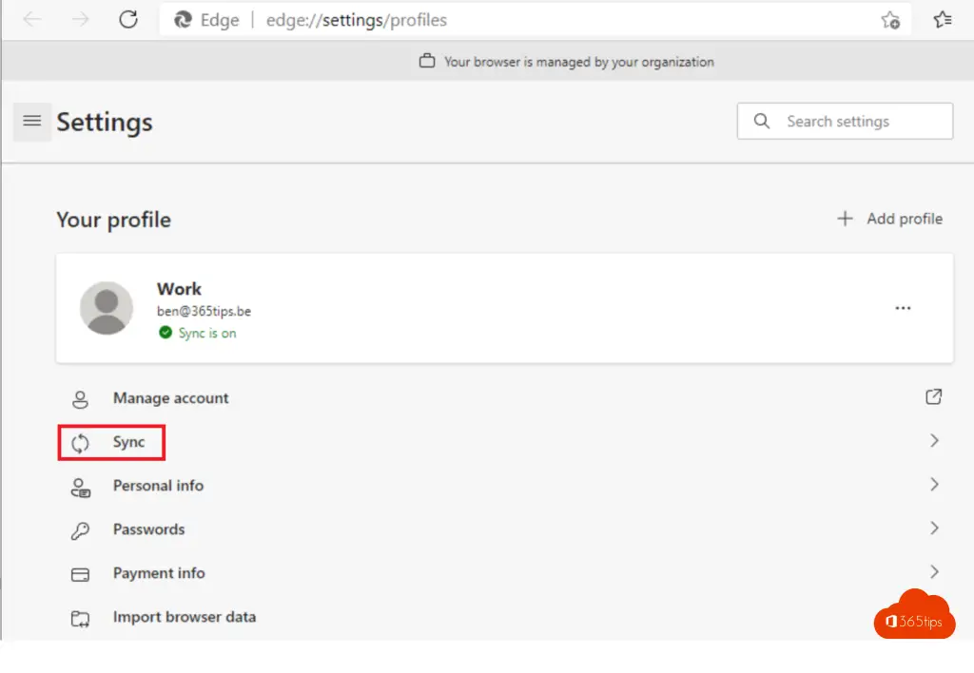Screen dimensions: 974x673
Task: Open the Payment info entry
Action: click(x=504, y=573)
